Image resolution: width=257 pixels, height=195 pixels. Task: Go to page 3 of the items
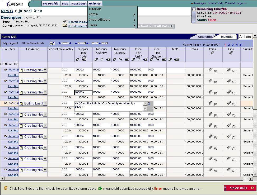[x=233, y=45]
